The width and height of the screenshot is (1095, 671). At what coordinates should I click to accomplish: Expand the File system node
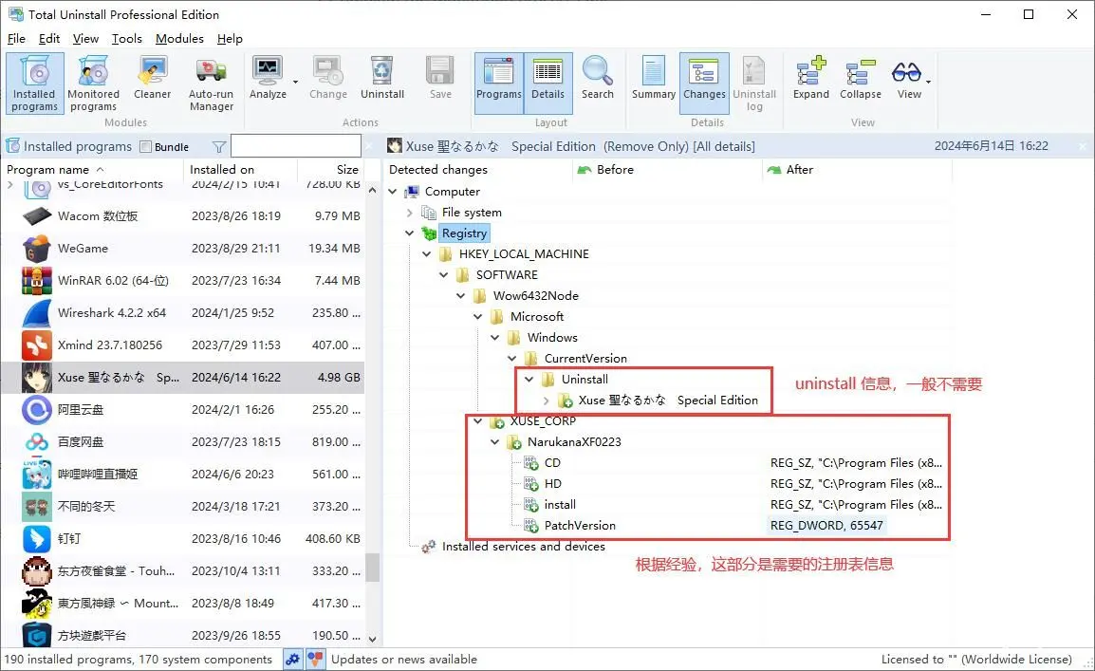point(410,213)
